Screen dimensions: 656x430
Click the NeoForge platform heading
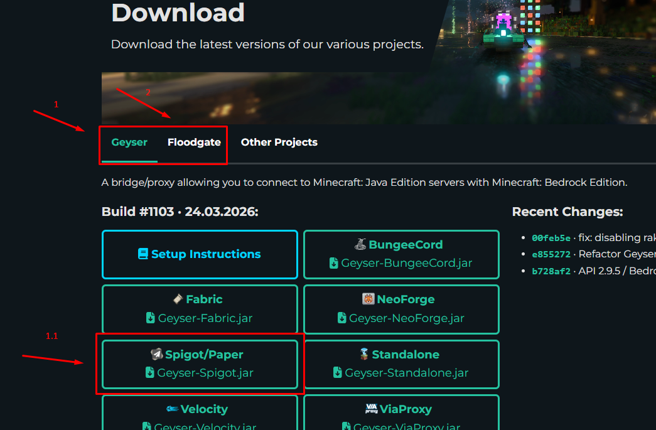[x=406, y=299]
